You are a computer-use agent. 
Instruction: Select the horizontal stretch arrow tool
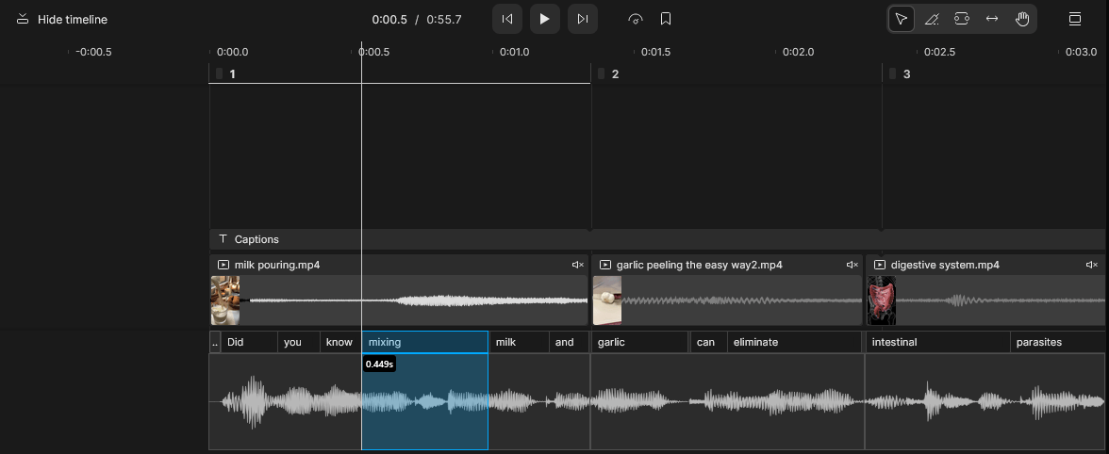pos(991,19)
